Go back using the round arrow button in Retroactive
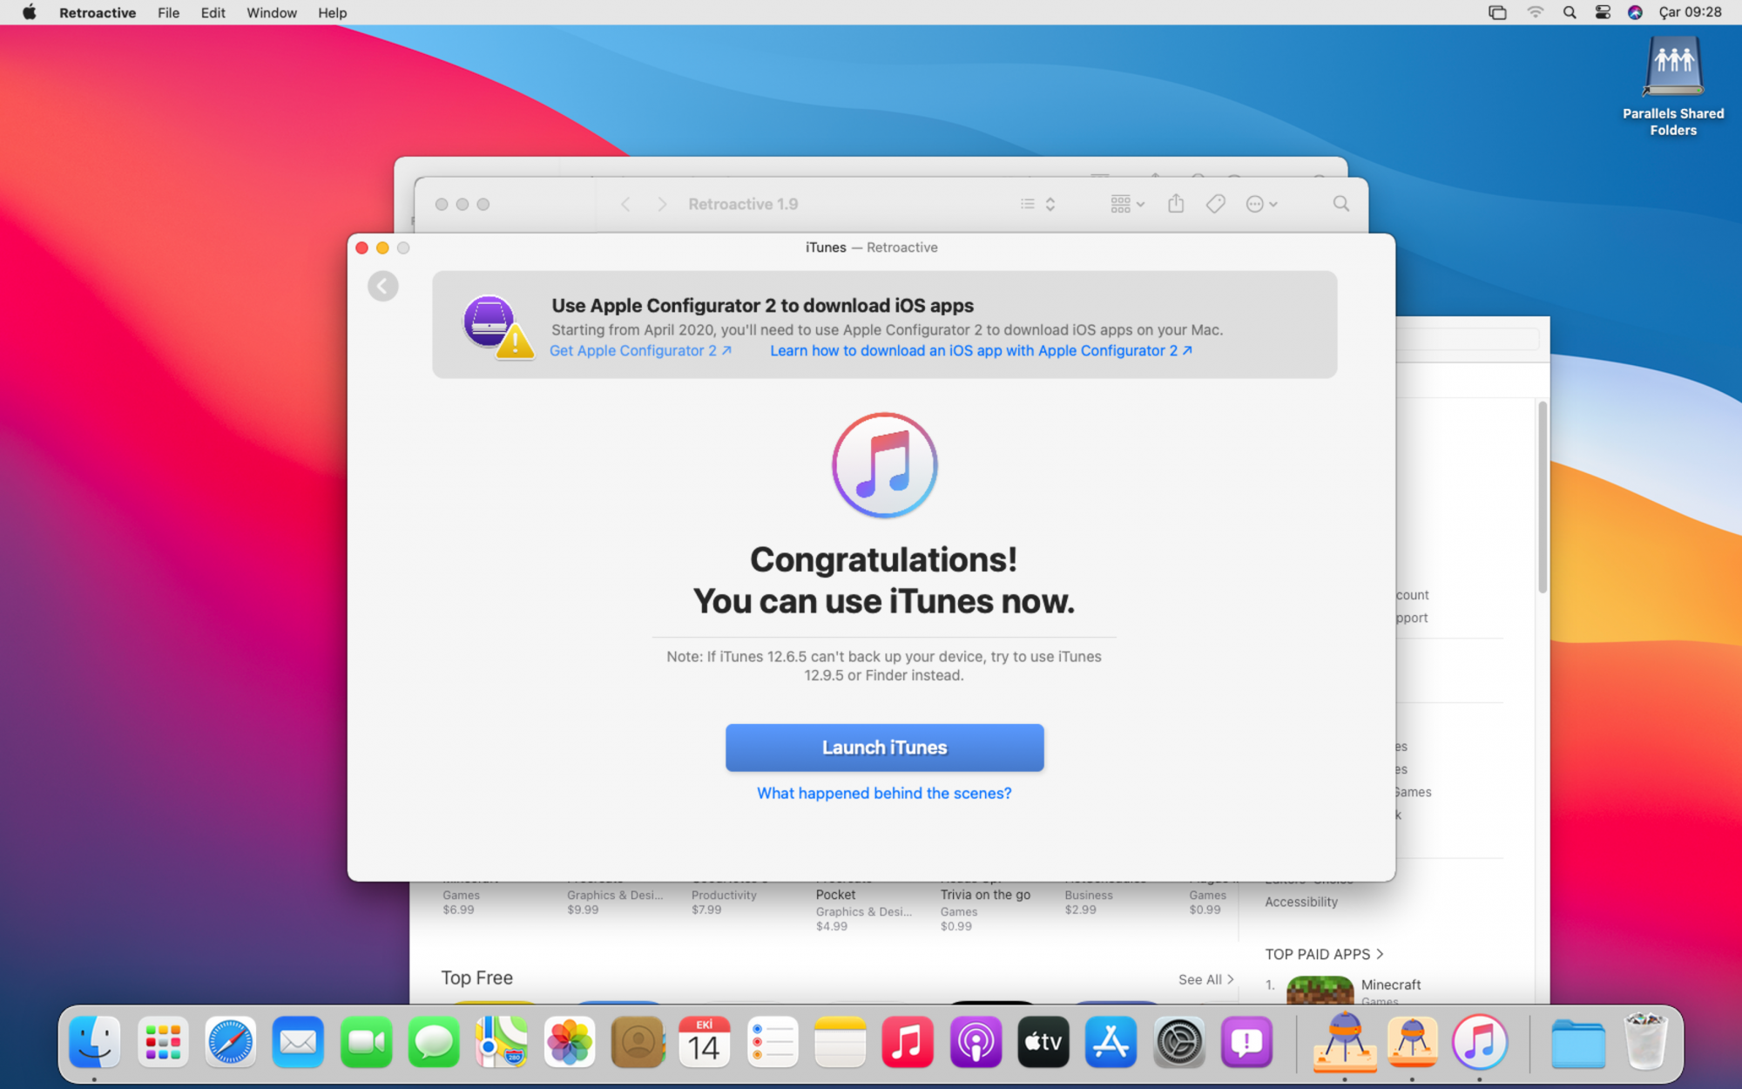 (x=382, y=286)
